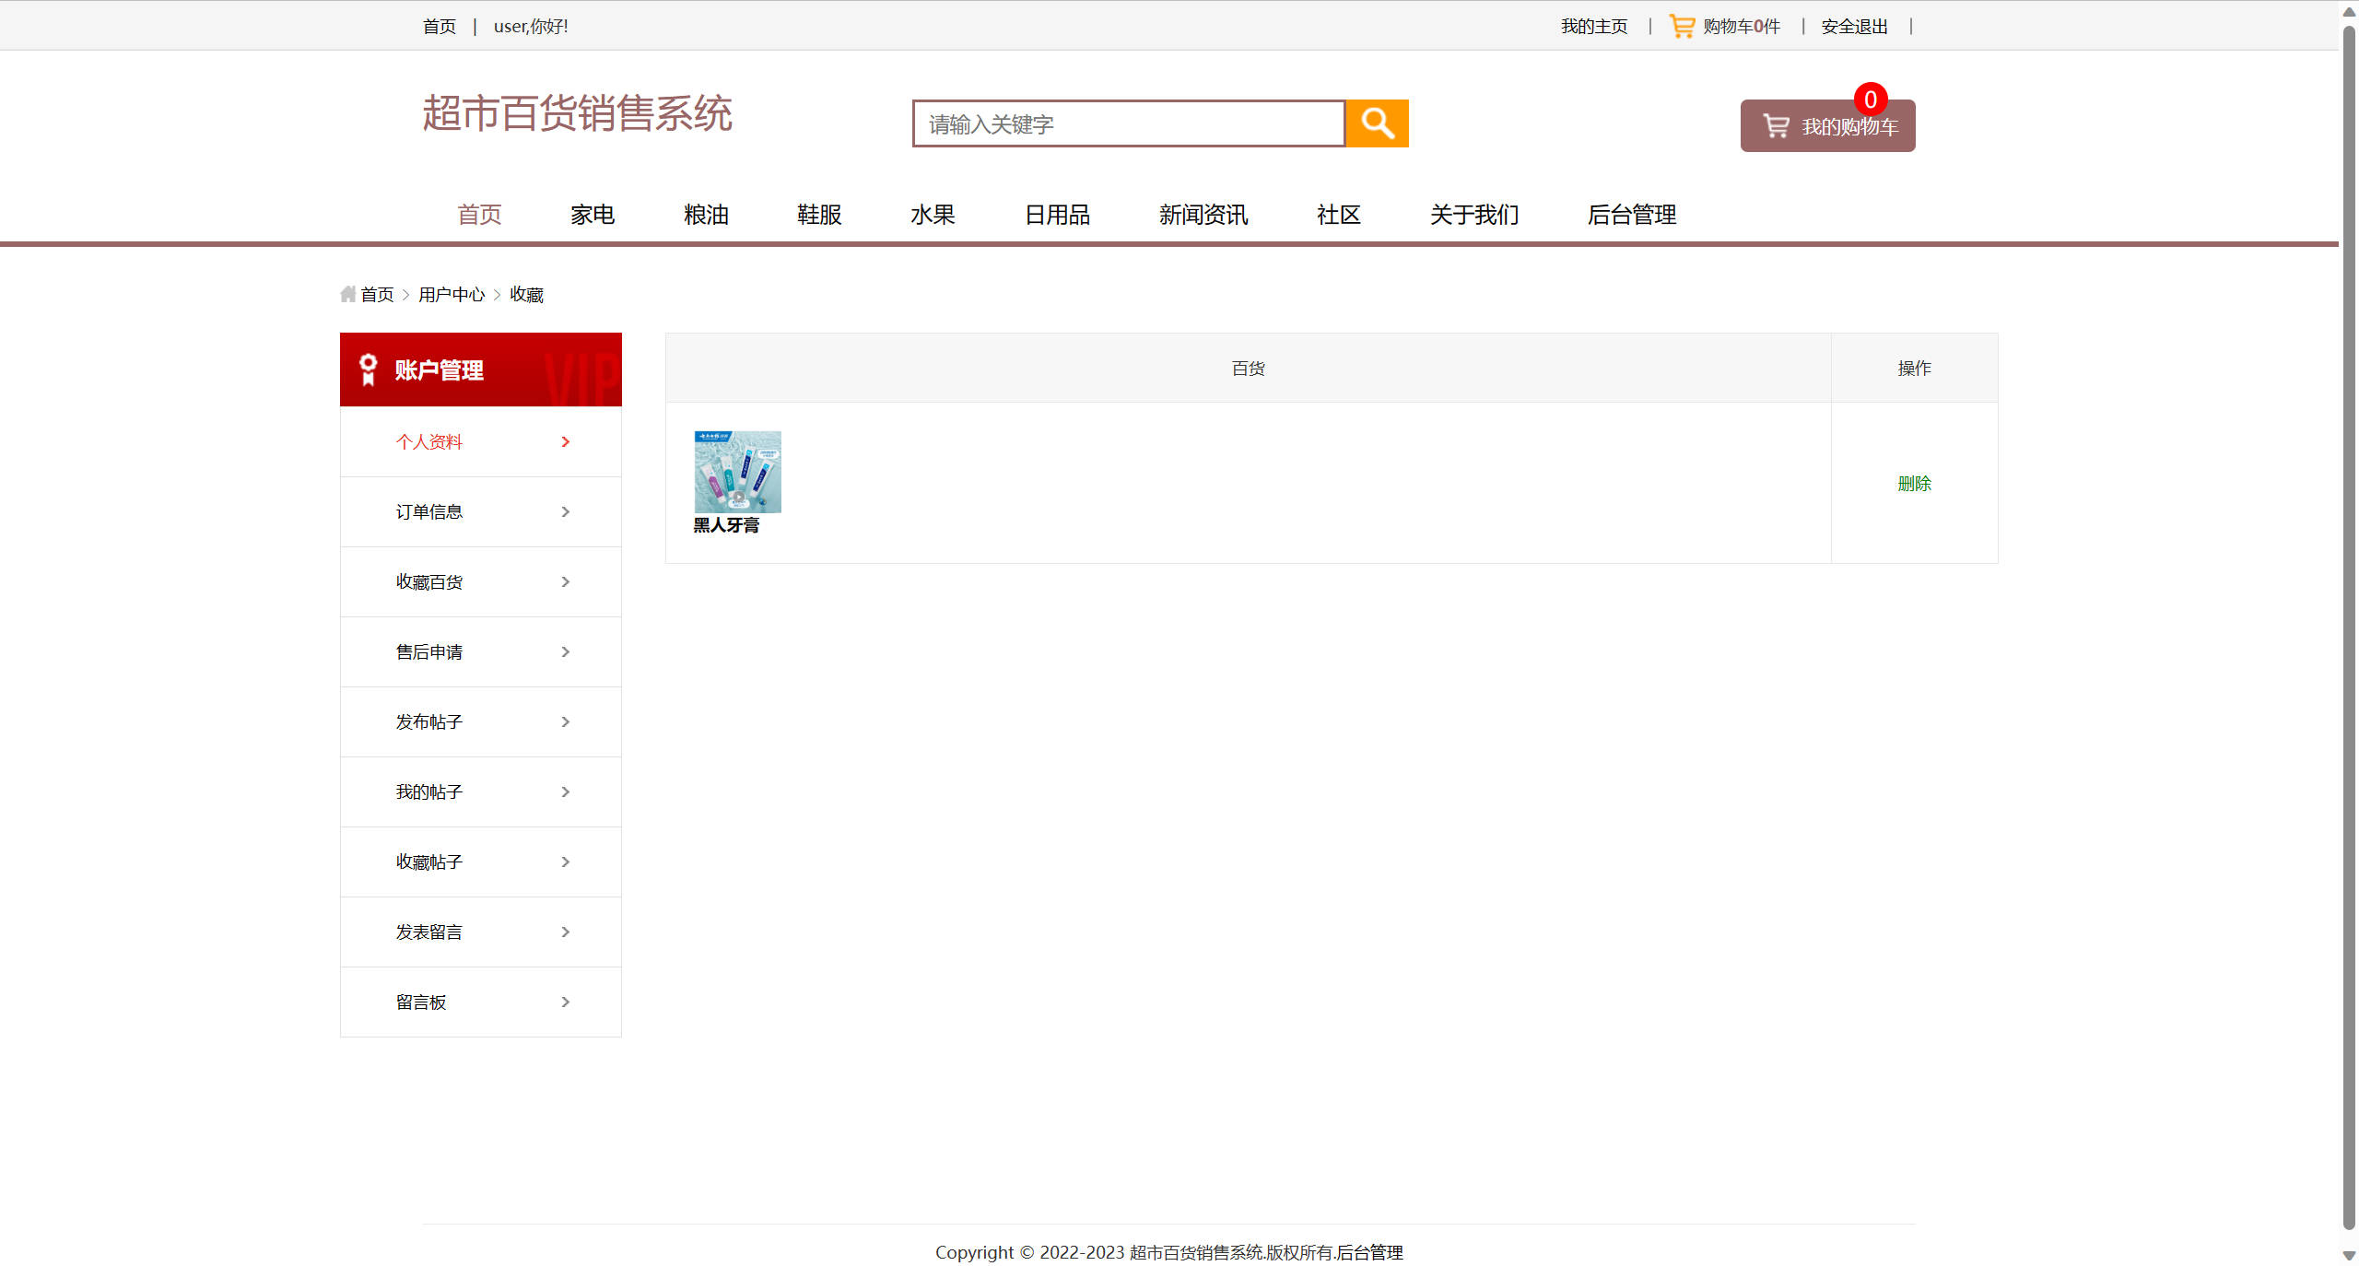Open the cart icon in top bar
Screen dimensions: 2359x1266
pos(1680,25)
